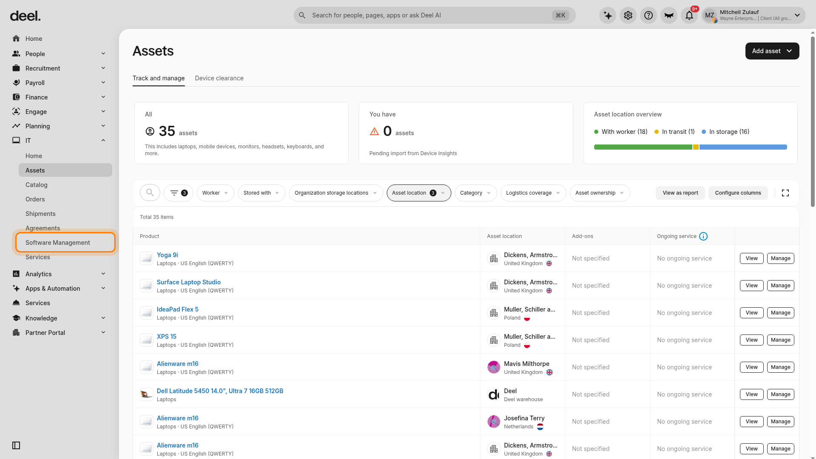Collapse the sidebar panel icon
Viewport: 816px width, 459px height.
pos(16,445)
